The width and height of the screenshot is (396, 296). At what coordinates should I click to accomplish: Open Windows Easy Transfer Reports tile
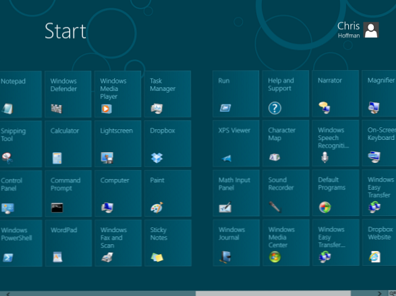[x=336, y=242]
